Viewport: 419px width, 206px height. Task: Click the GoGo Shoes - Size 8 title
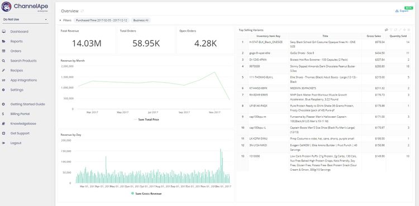click(x=302, y=53)
